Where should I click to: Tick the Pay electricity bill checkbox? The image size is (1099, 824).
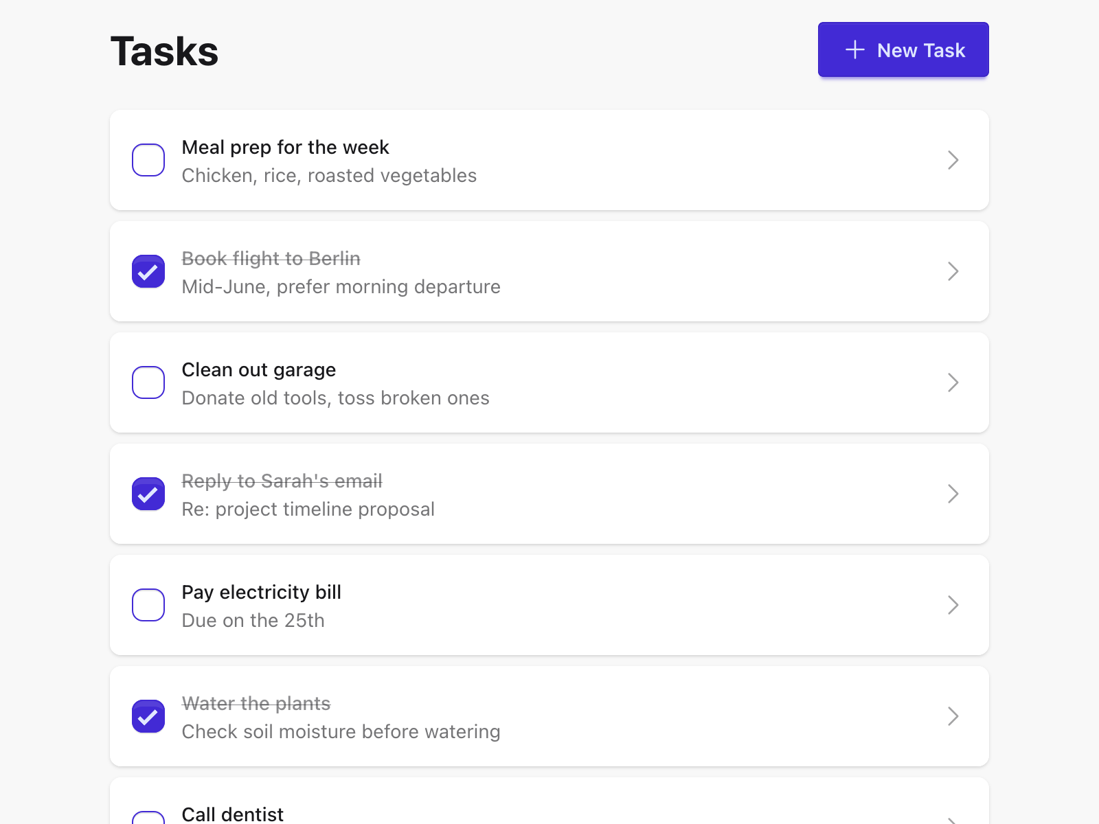click(x=148, y=605)
